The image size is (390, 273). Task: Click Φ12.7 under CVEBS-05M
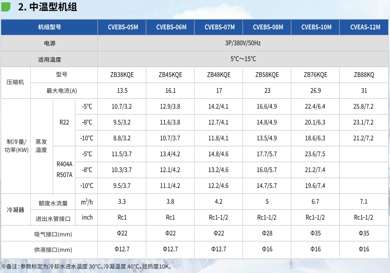pos(122,249)
